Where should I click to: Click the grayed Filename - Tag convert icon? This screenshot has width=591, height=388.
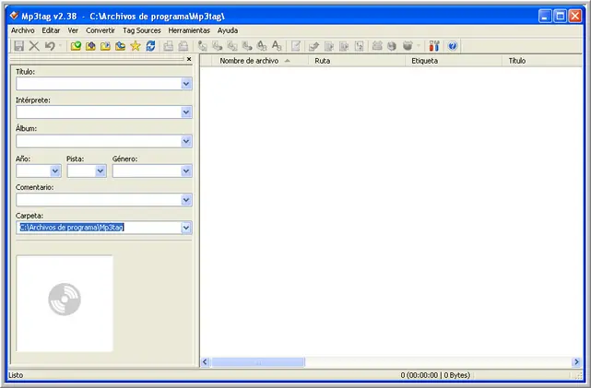217,46
